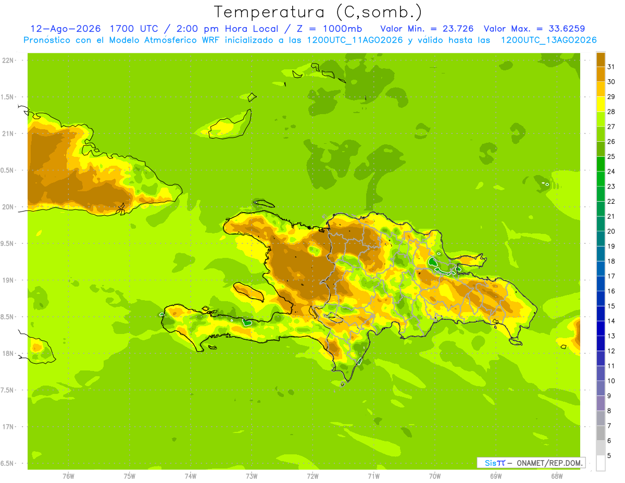Click the legend label '10'
625x483 pixels.
[x=611, y=381]
